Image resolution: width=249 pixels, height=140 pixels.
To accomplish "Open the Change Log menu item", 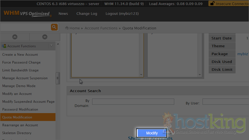I will coord(87,14).
